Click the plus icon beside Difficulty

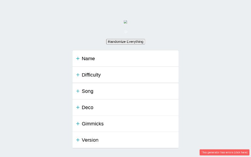78,75
